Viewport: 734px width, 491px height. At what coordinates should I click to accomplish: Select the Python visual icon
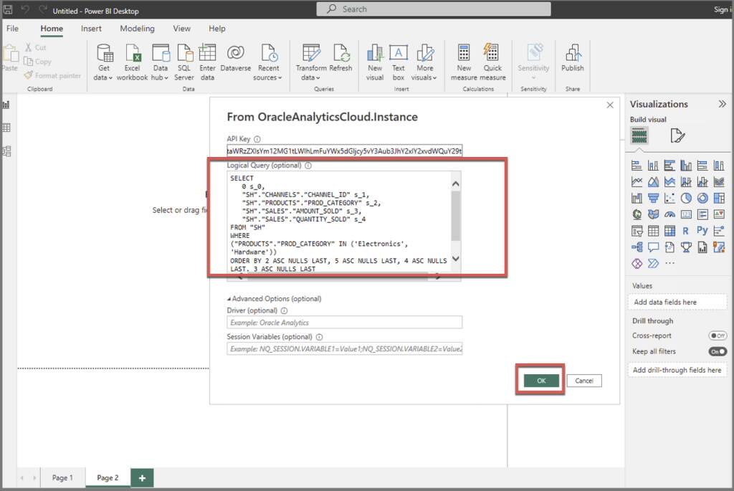pos(704,230)
